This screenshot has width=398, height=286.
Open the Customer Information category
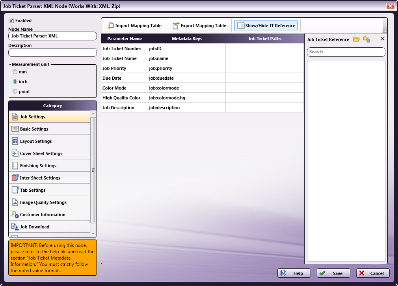pos(50,214)
